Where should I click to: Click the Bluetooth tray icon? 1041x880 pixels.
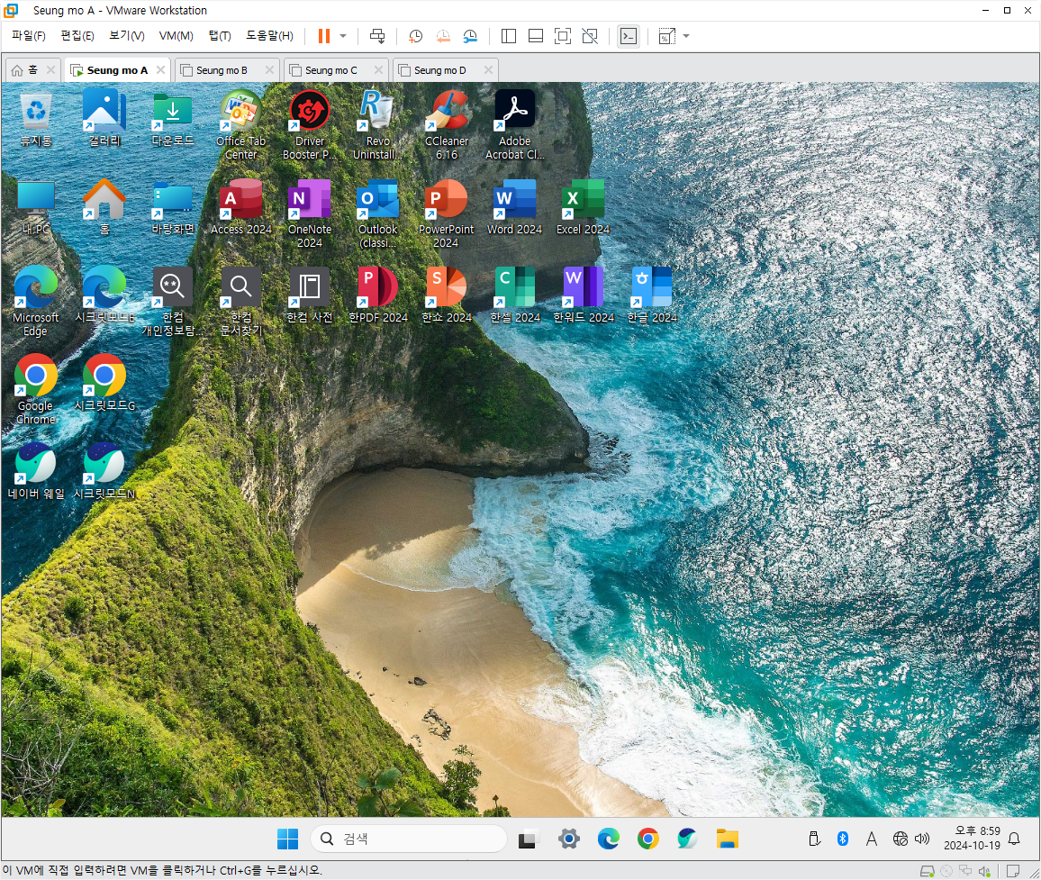tap(843, 839)
